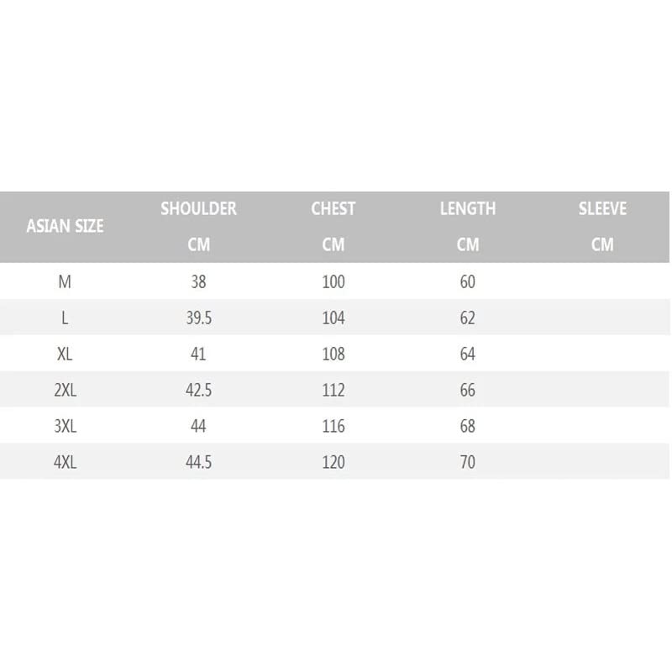Select the M size row label
The width and height of the screenshot is (672, 672).
click(x=65, y=282)
